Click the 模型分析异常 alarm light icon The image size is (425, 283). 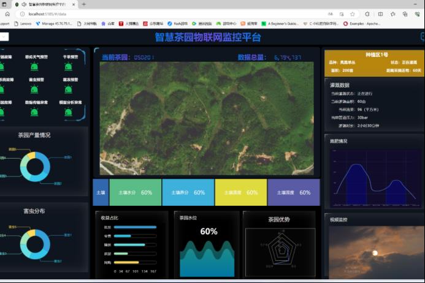click(68, 112)
